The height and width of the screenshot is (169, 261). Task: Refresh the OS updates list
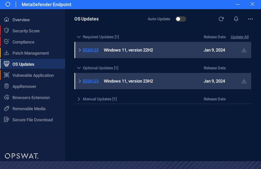pyautogui.click(x=221, y=19)
